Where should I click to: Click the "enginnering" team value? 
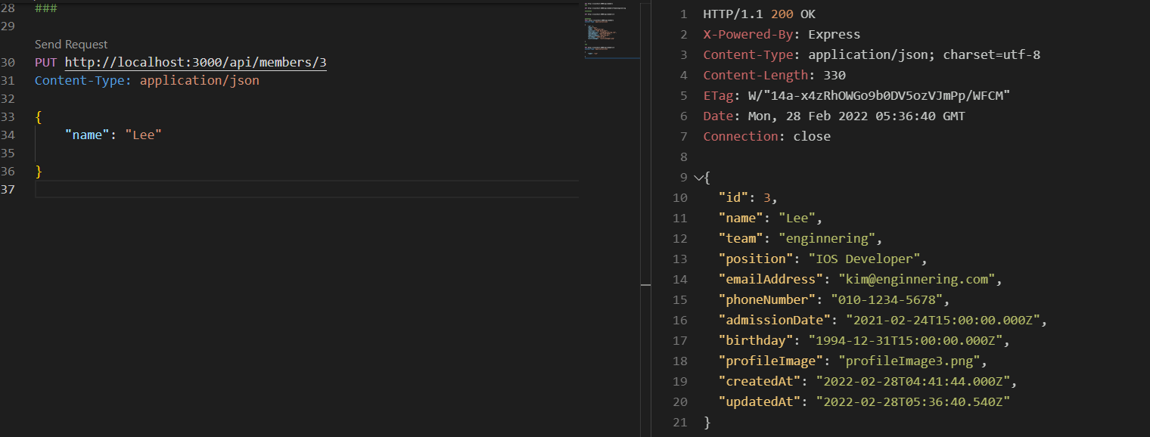827,239
